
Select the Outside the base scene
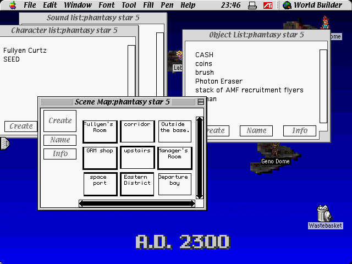coord(175,131)
